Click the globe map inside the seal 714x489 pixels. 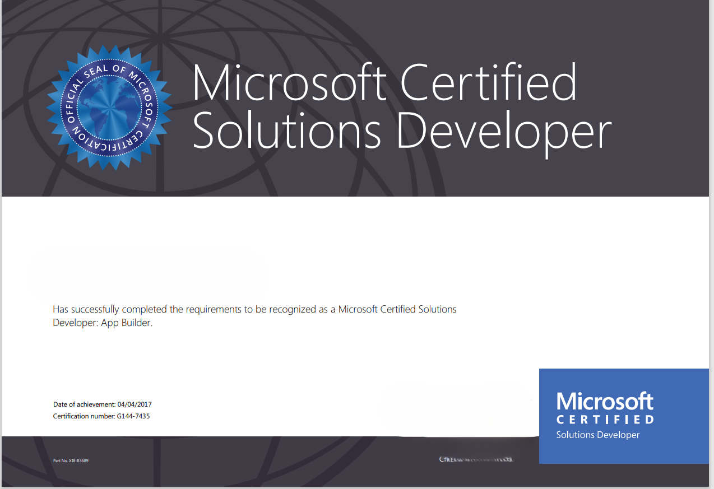(109, 106)
